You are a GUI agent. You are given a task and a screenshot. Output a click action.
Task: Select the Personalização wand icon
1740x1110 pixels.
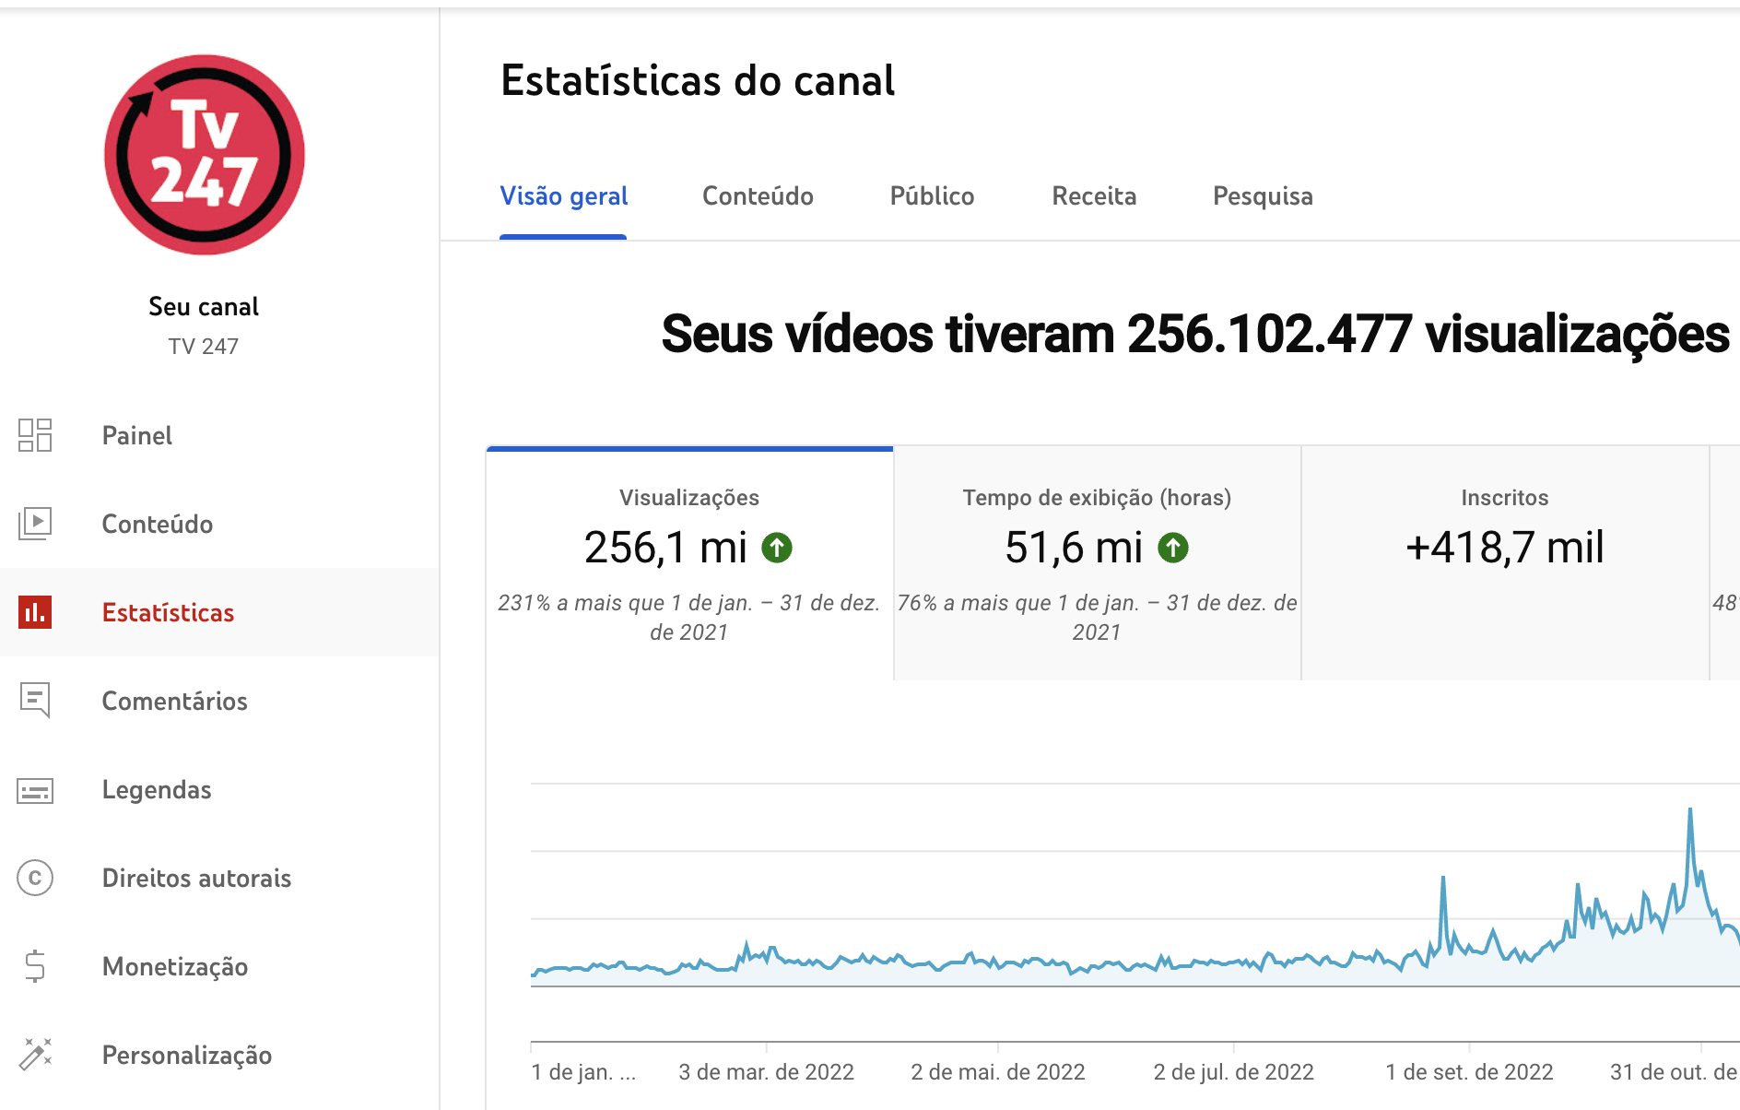pyautogui.click(x=35, y=1055)
